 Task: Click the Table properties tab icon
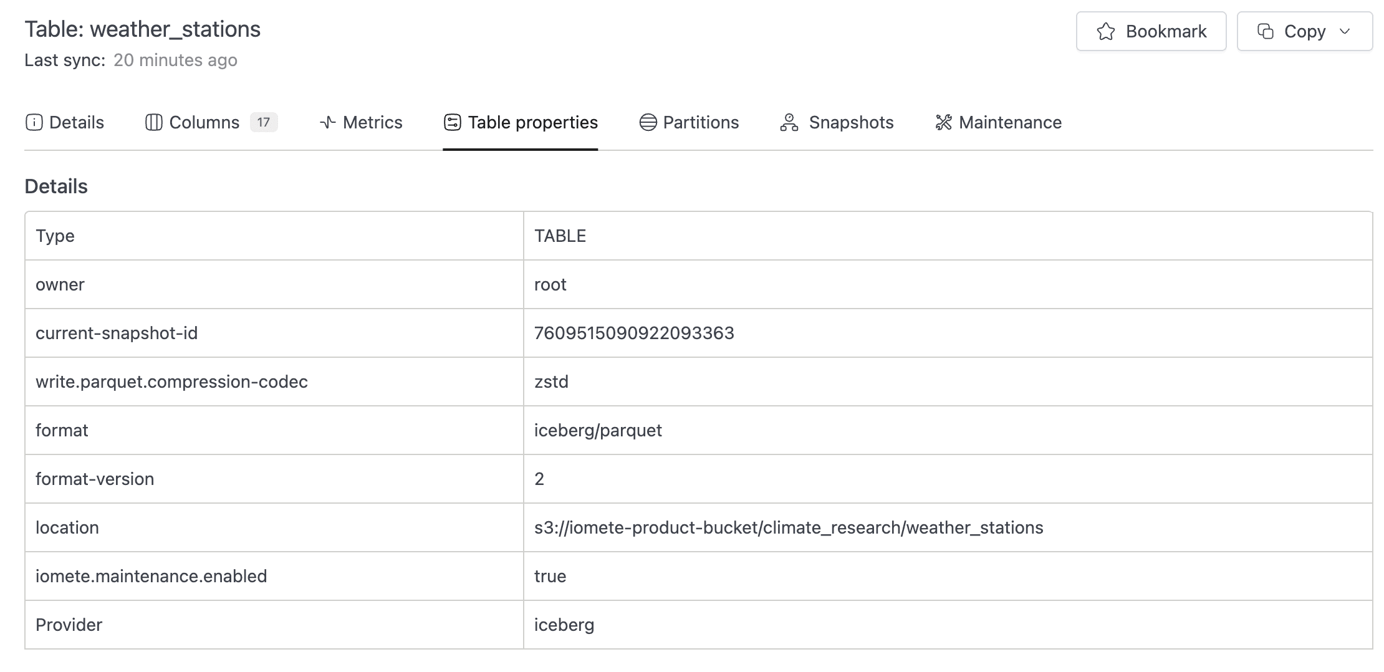(x=453, y=122)
